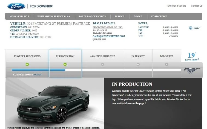This screenshot has height=129, width=207.
Task: Click the gray checkmark under Delivered
Action: [166, 64]
